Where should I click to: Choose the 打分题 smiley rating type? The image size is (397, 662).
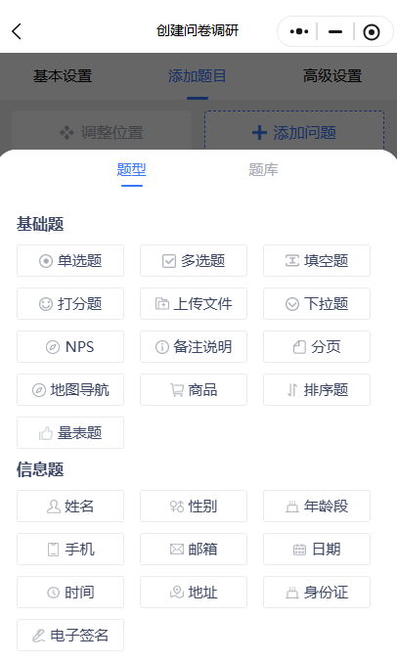pos(70,303)
